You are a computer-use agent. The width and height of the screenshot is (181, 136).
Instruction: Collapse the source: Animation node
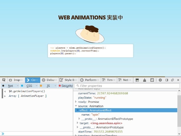76,106
